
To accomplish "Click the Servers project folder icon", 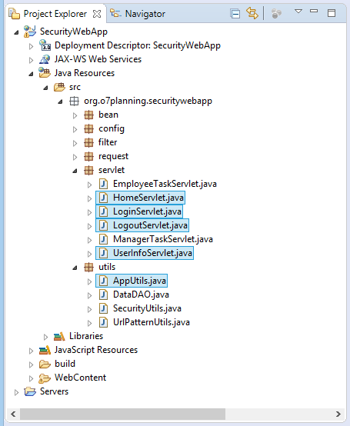I will coord(30,391).
